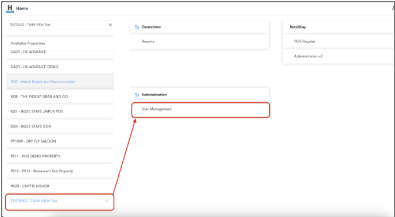Click the Administration section icon
Viewport: 395px width, 217px height.
pyautogui.click(x=137, y=95)
